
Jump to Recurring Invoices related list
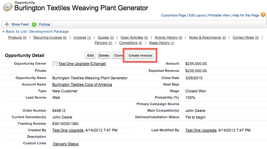48,37
